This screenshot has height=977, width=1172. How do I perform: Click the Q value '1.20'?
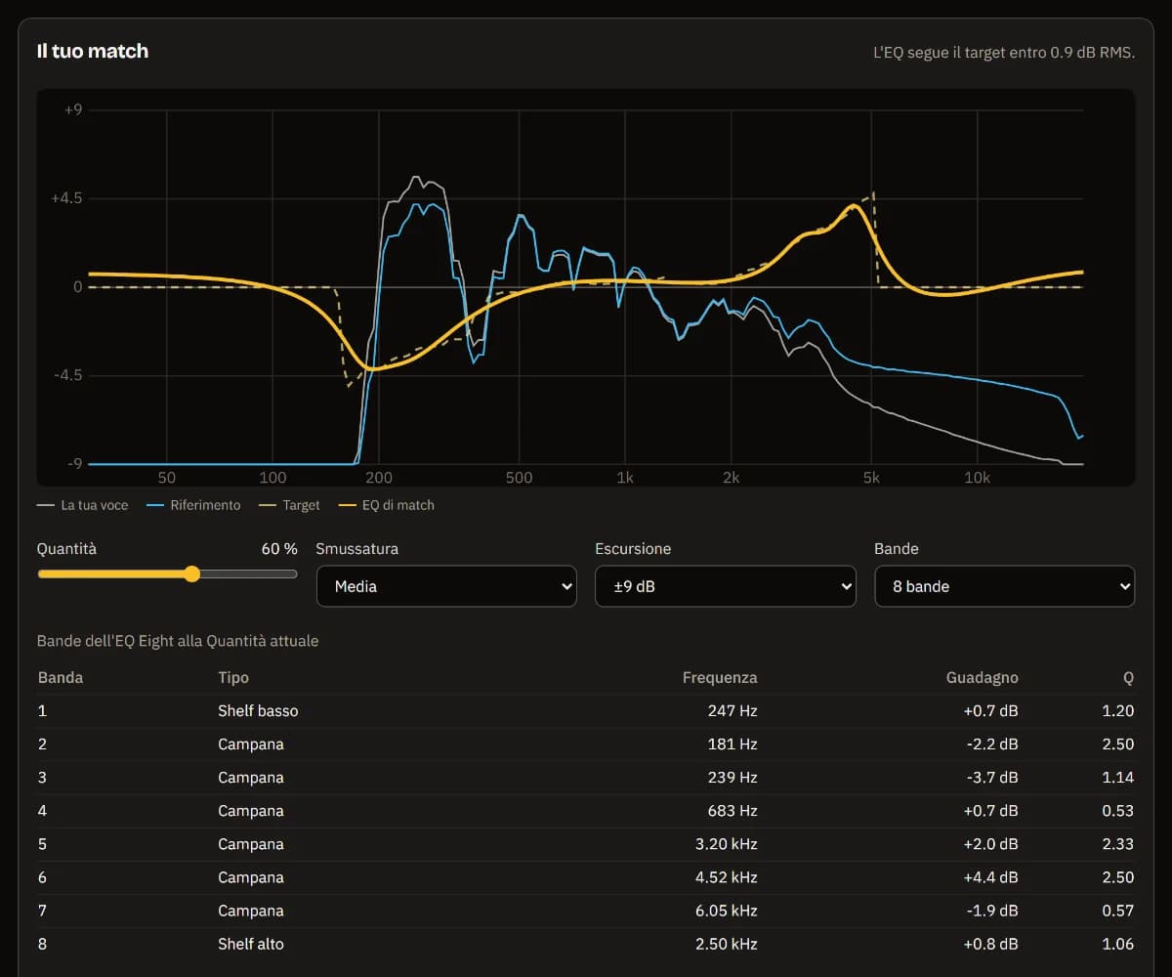[1118, 710]
